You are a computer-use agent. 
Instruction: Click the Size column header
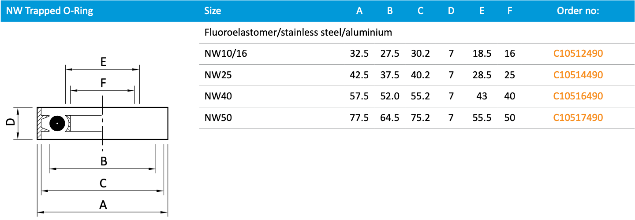213,11
